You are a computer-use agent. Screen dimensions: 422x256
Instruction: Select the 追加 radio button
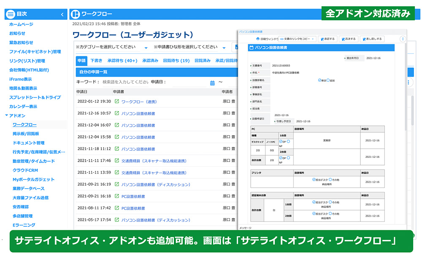click(x=328, y=80)
